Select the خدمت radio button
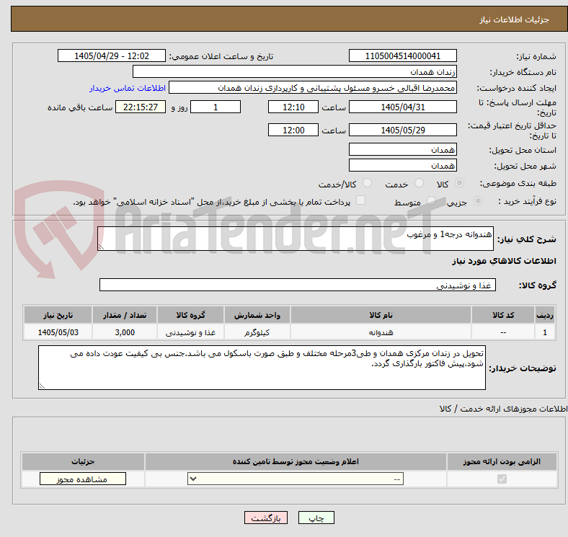 click(x=419, y=183)
